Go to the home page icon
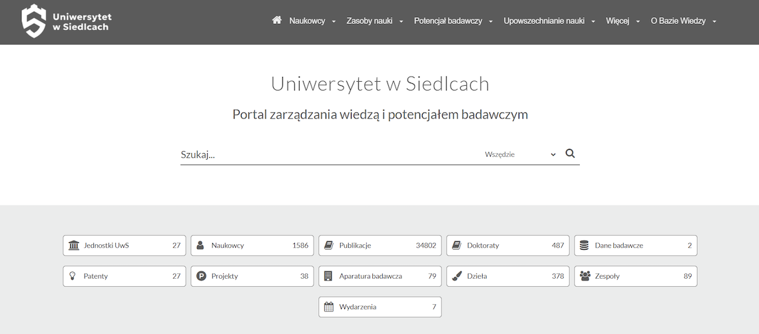 tap(277, 21)
